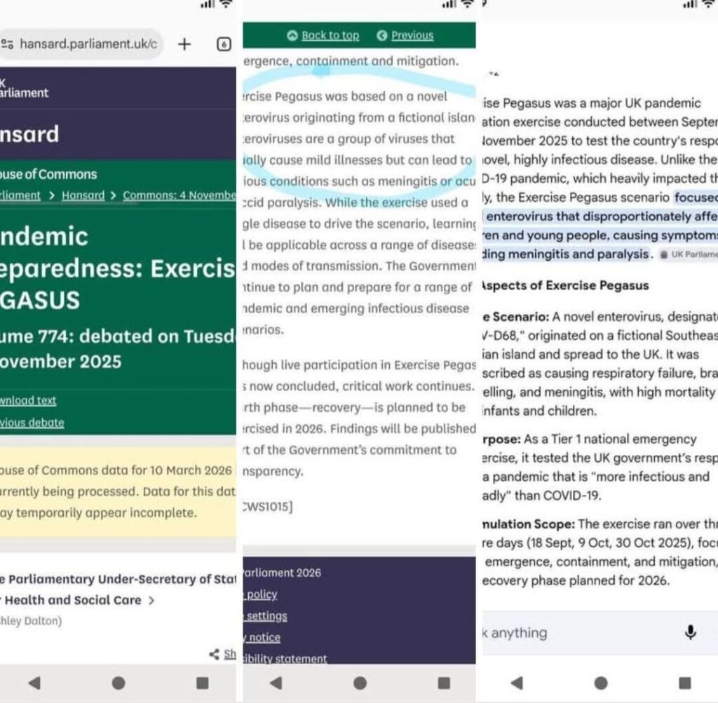Tap the site info icon in address bar
Viewport: 718px width, 703px height.
click(8, 44)
